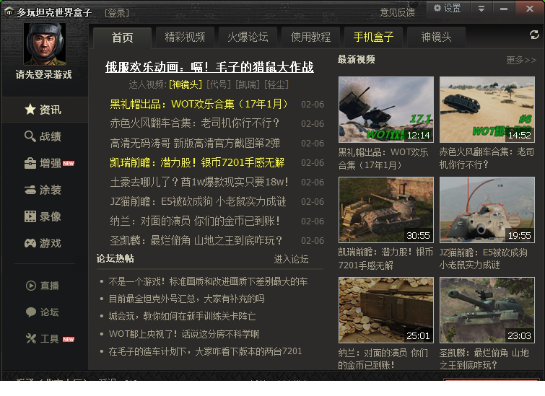Viewport: 545px width, 396px height.
Task: Open the 游戏 games section
Action: 44,243
